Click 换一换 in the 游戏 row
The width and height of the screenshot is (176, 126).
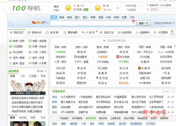pos(170,97)
